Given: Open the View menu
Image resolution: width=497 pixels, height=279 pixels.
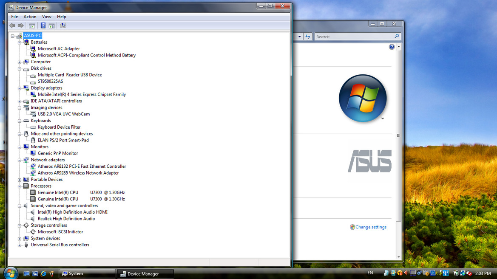Looking at the screenshot, I should (47, 17).
